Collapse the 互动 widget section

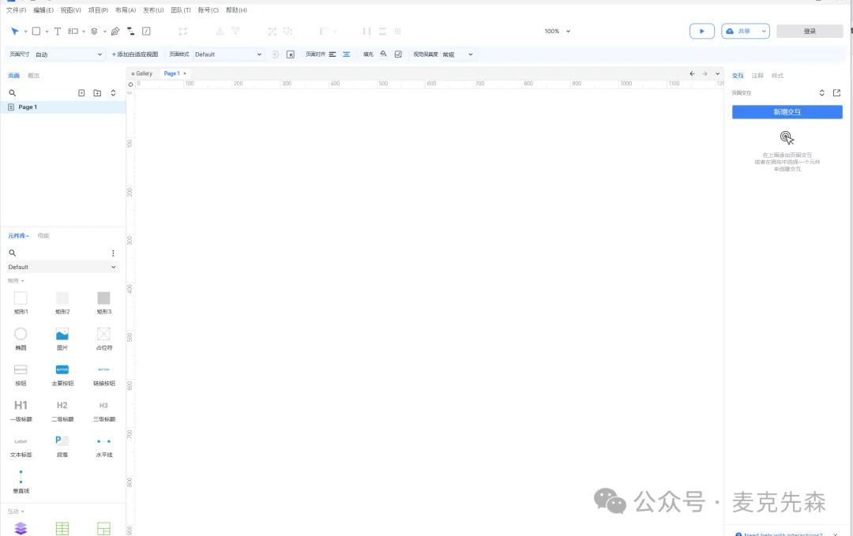click(x=16, y=512)
